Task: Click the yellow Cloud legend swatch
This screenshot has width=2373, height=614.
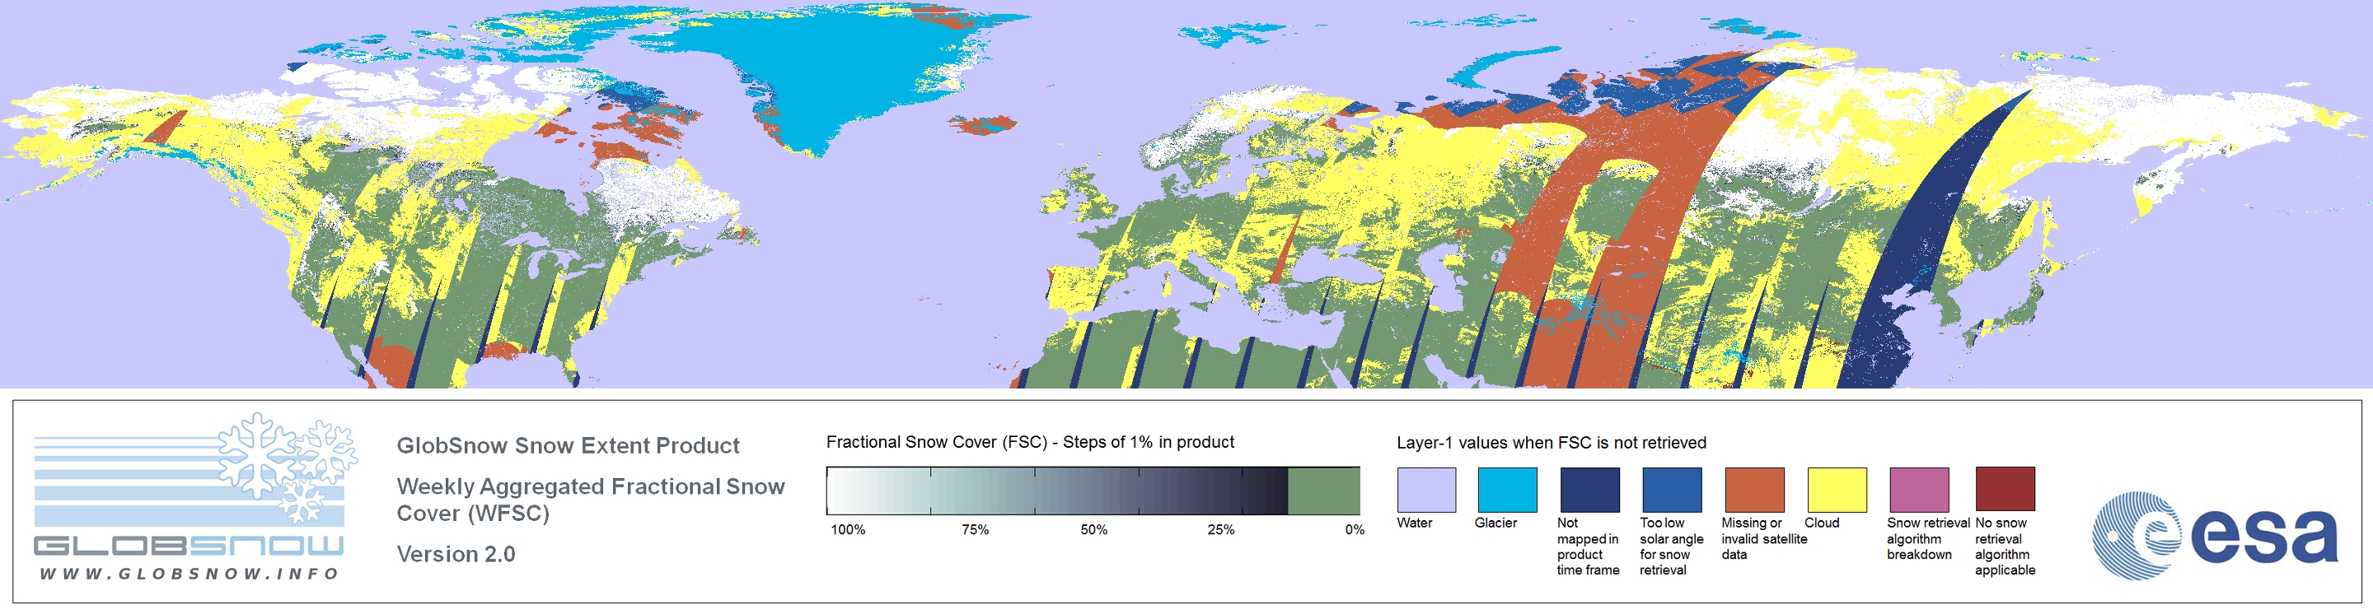Action: point(1836,490)
